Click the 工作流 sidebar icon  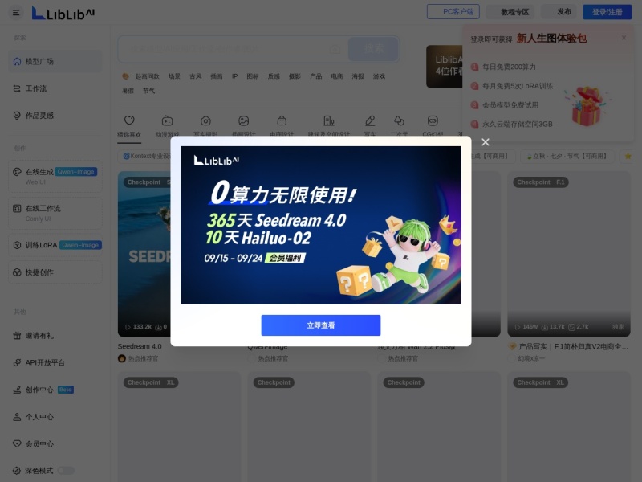17,88
